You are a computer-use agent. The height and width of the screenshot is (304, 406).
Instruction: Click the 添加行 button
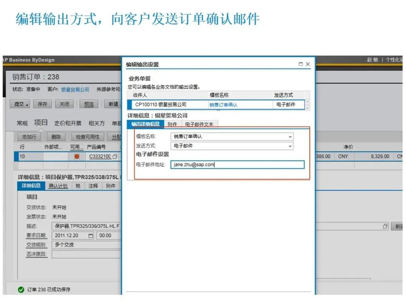29,137
